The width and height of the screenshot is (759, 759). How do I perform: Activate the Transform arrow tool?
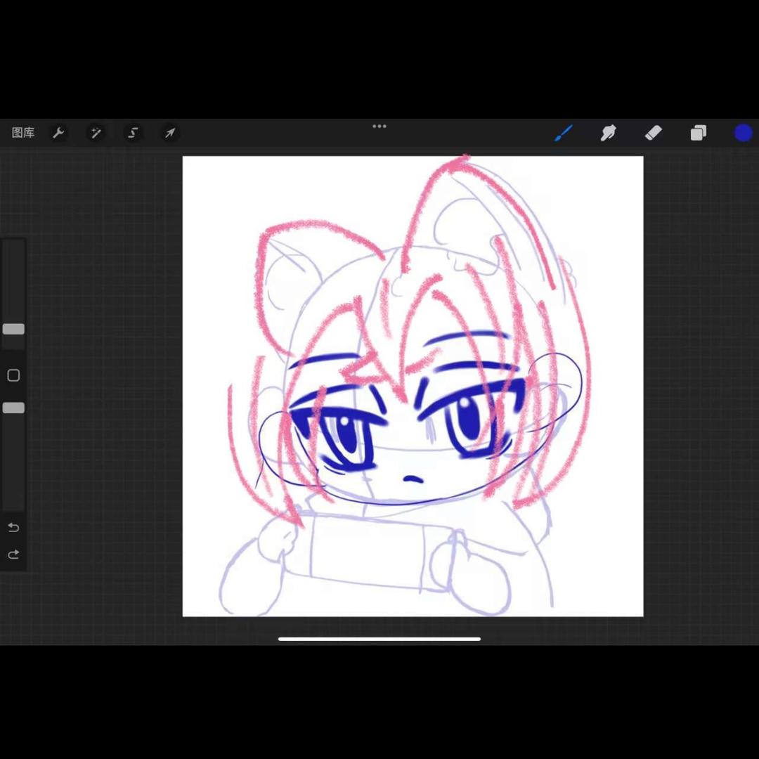pos(169,133)
